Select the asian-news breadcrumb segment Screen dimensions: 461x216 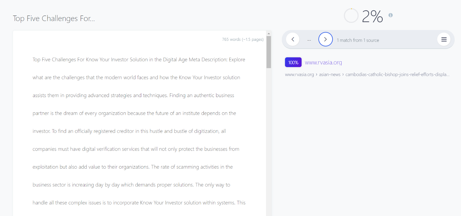coord(330,74)
